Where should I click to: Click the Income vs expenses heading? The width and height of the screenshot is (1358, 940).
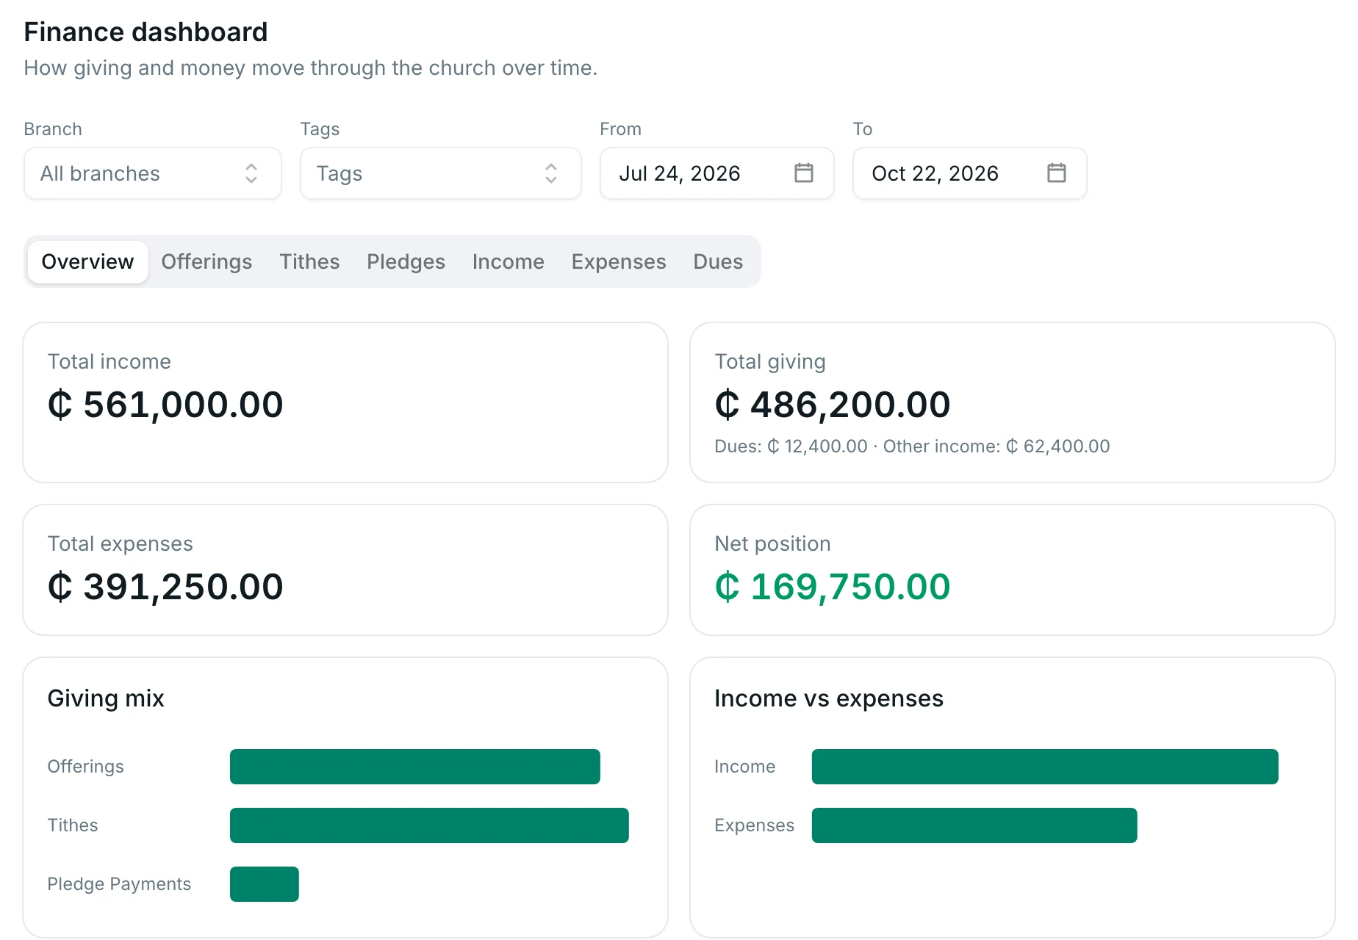(829, 698)
